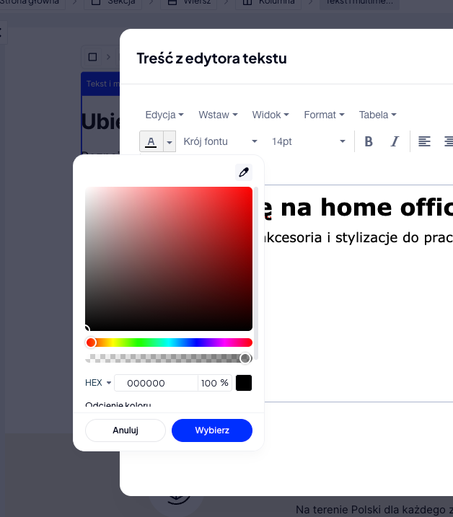Image resolution: width=453 pixels, height=517 pixels.
Task: Toggle bold formatting
Action: pos(369,141)
